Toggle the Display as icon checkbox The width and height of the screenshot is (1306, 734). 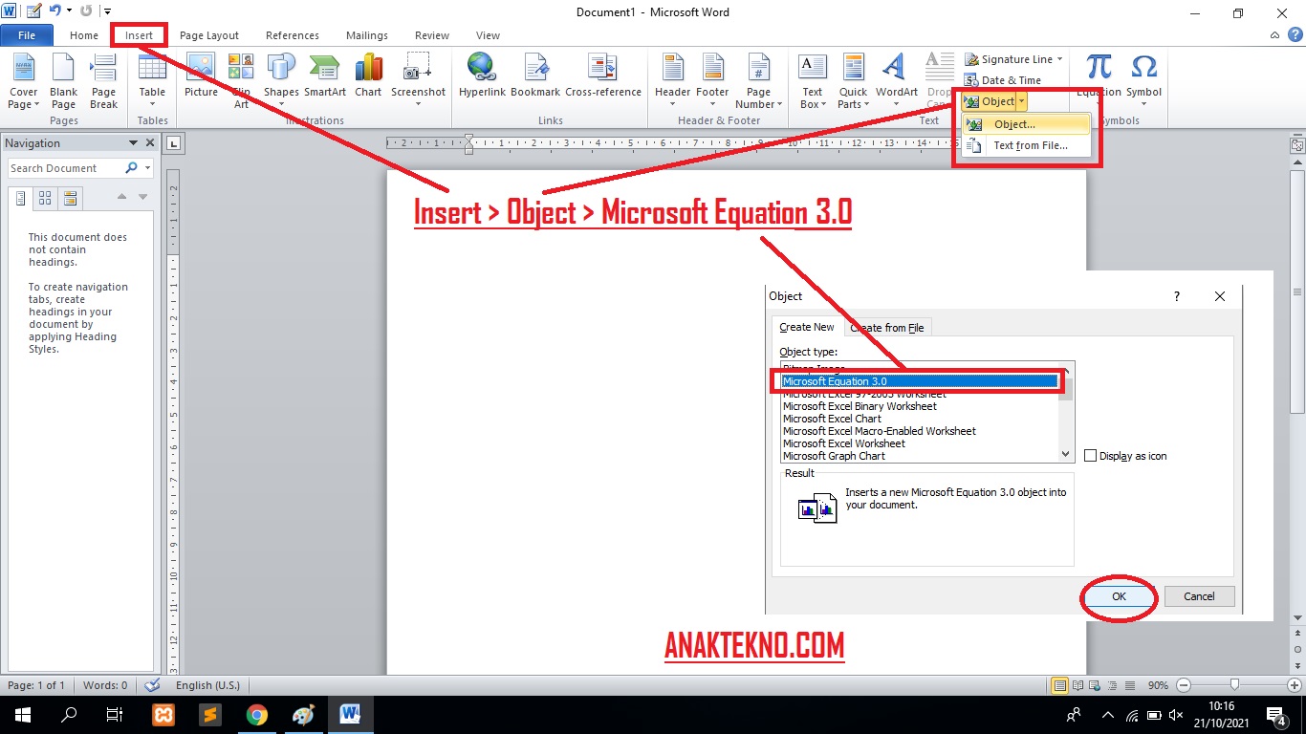[1091, 456]
